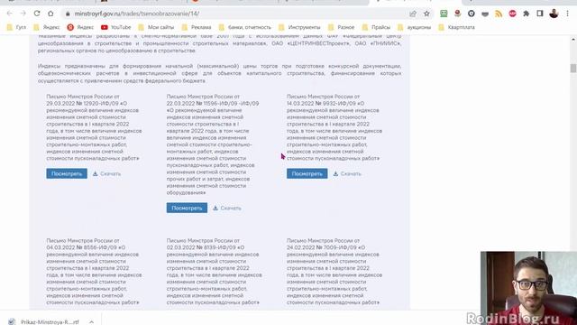The width and height of the screenshot is (577, 325).
Task: Open the YouTube bookmark
Action: pyautogui.click(x=116, y=27)
